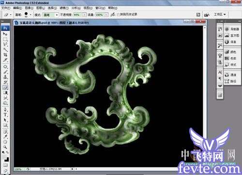The height and width of the screenshot is (175, 242).
Task: Click the vertical scrollbar up arrow
Action: 205,28
